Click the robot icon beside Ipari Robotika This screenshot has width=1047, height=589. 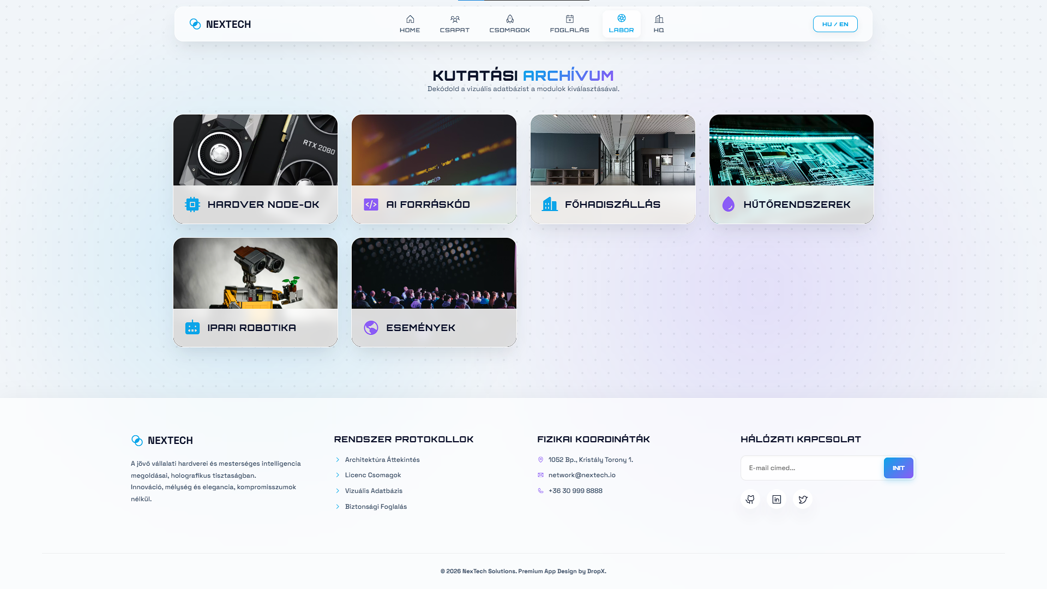coord(192,328)
